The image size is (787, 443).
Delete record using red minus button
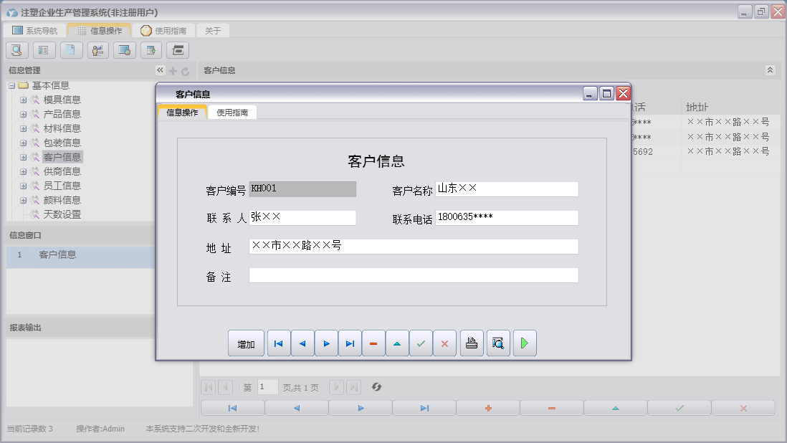373,343
